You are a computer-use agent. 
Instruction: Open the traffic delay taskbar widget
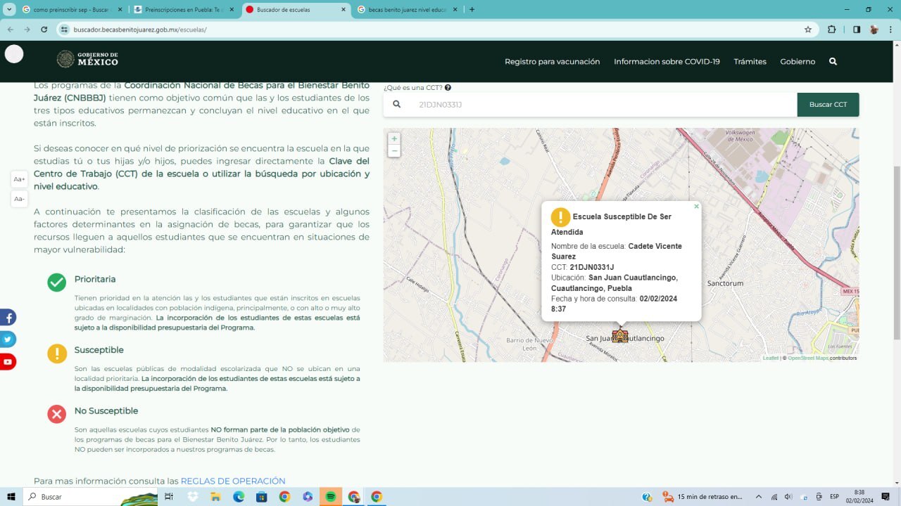point(702,497)
